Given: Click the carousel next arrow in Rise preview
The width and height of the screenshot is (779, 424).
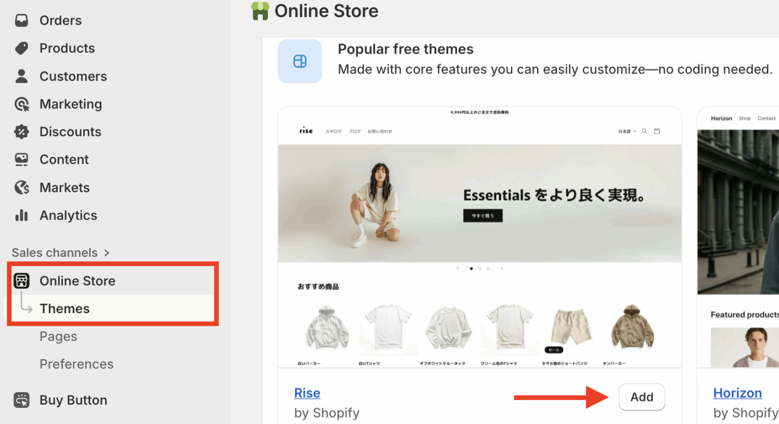Looking at the screenshot, I should click(502, 268).
